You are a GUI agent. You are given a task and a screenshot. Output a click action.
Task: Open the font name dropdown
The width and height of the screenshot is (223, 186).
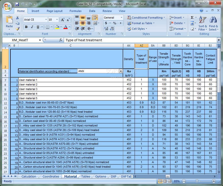pyautogui.click(x=46, y=20)
